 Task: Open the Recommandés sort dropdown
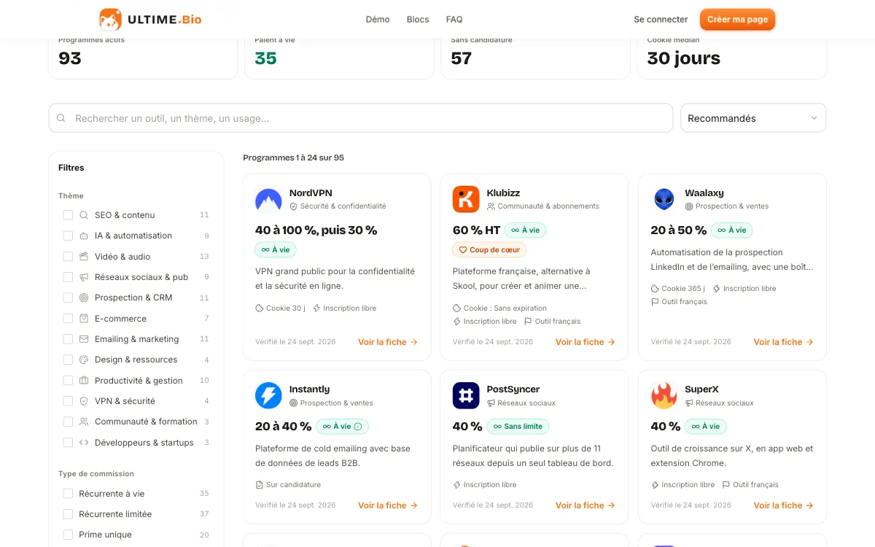click(x=753, y=118)
